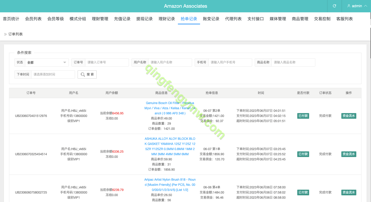Select the 抢单记录 tab

(x=189, y=19)
